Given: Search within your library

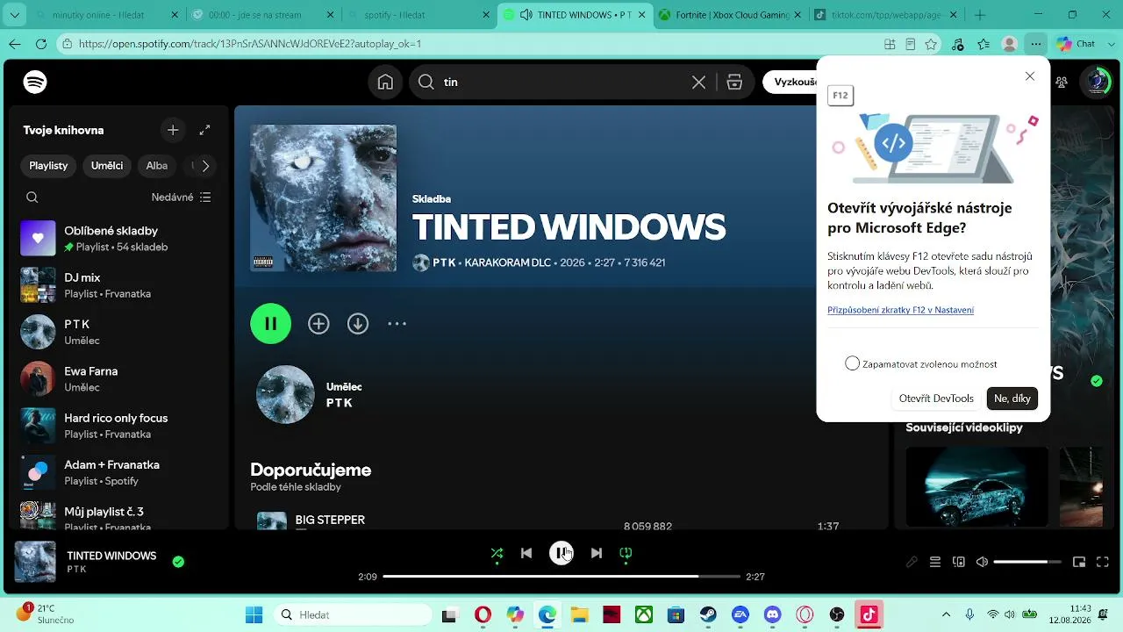Looking at the screenshot, I should pyautogui.click(x=32, y=197).
